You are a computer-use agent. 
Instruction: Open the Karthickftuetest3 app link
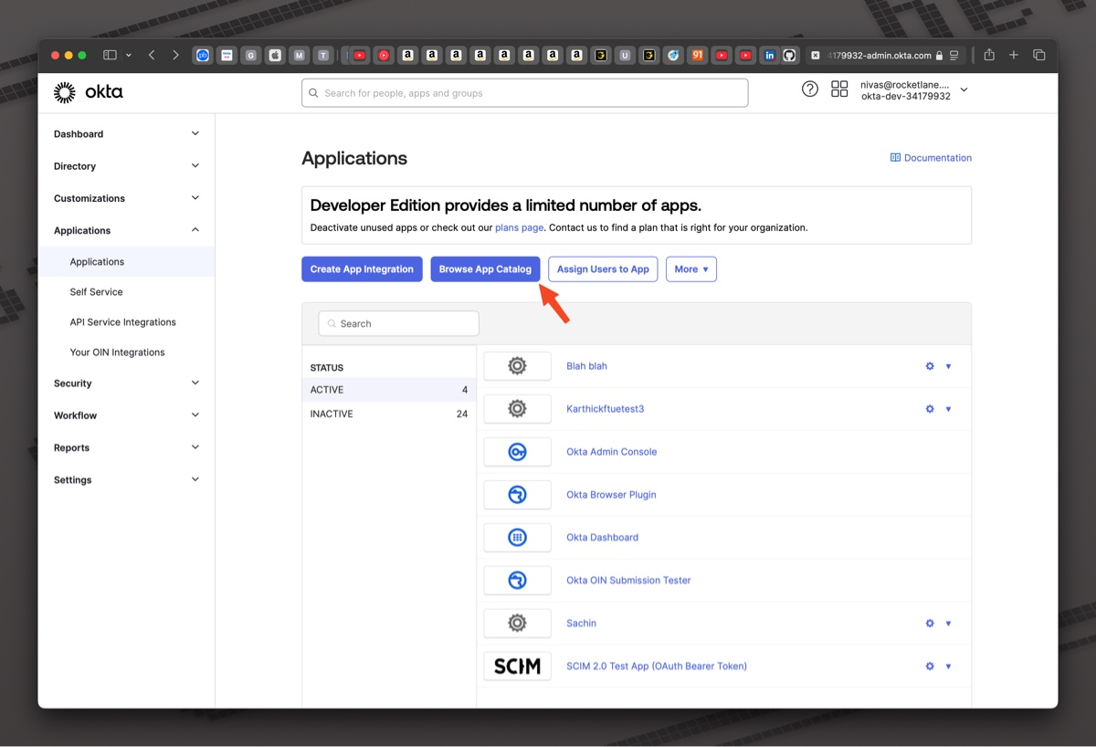coord(606,409)
